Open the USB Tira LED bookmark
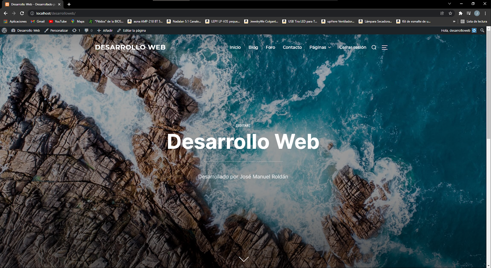 click(x=300, y=21)
